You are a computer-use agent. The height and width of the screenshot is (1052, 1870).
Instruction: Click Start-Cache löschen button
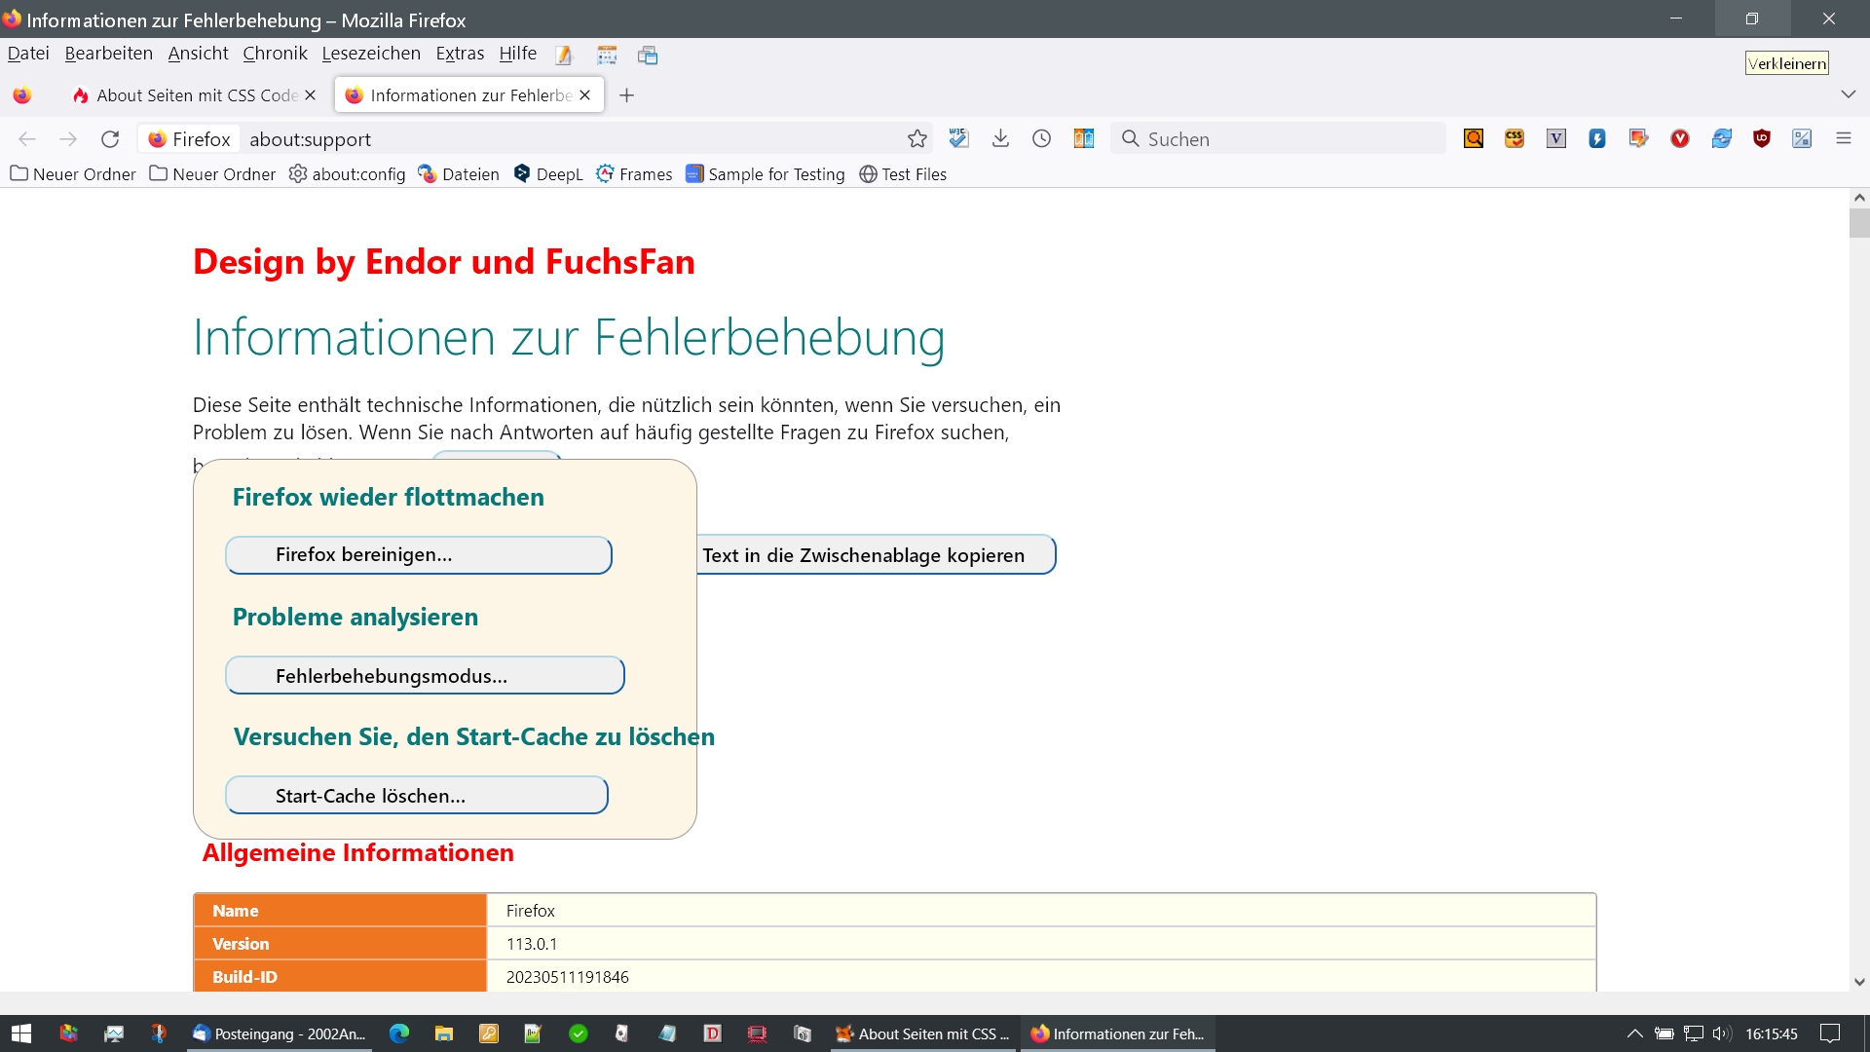[x=417, y=796]
